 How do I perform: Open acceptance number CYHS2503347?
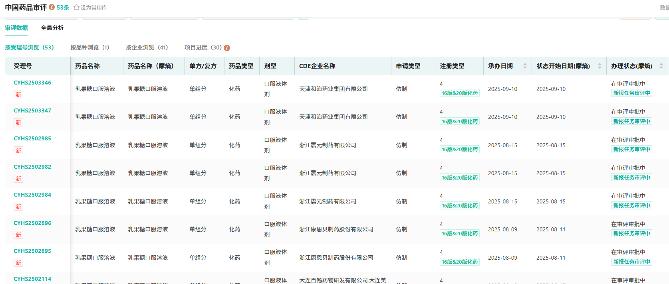pyautogui.click(x=32, y=110)
